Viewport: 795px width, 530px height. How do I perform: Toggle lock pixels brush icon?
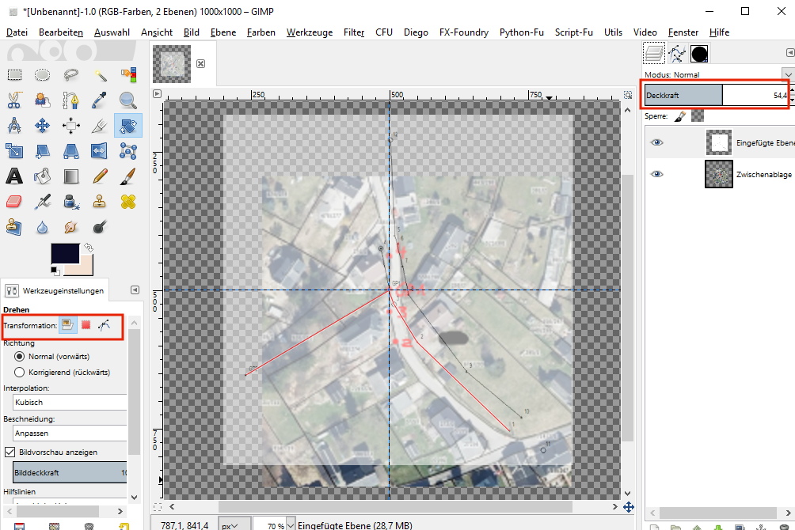tap(680, 116)
